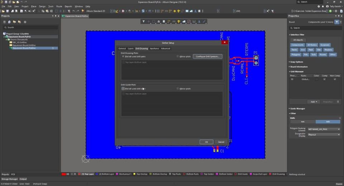Switch units to mm

303,122
